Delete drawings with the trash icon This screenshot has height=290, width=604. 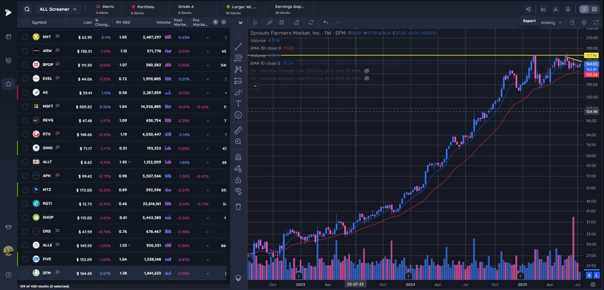coord(239,206)
